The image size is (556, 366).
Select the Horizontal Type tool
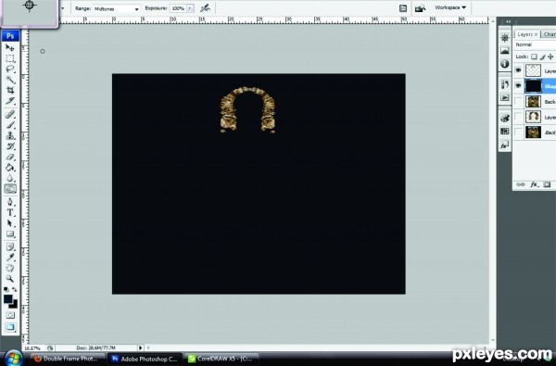[x=10, y=213]
